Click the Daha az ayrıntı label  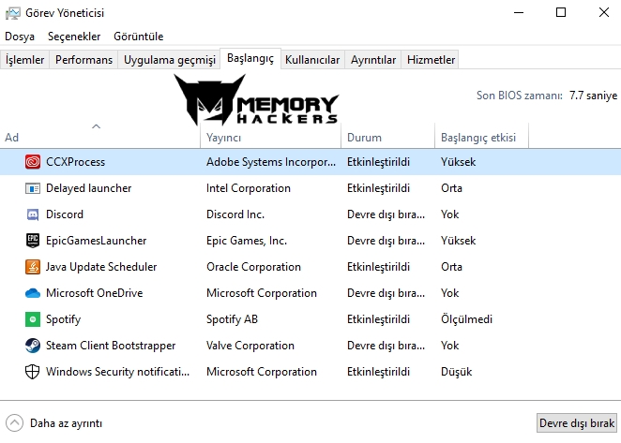point(67,423)
